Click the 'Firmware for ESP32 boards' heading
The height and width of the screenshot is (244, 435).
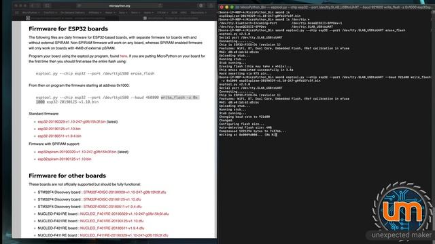click(x=68, y=28)
